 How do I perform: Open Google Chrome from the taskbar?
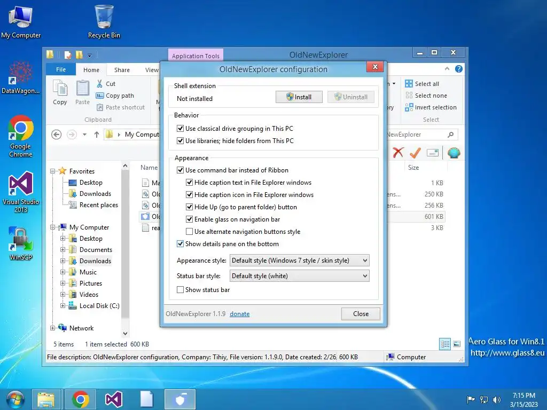81,399
